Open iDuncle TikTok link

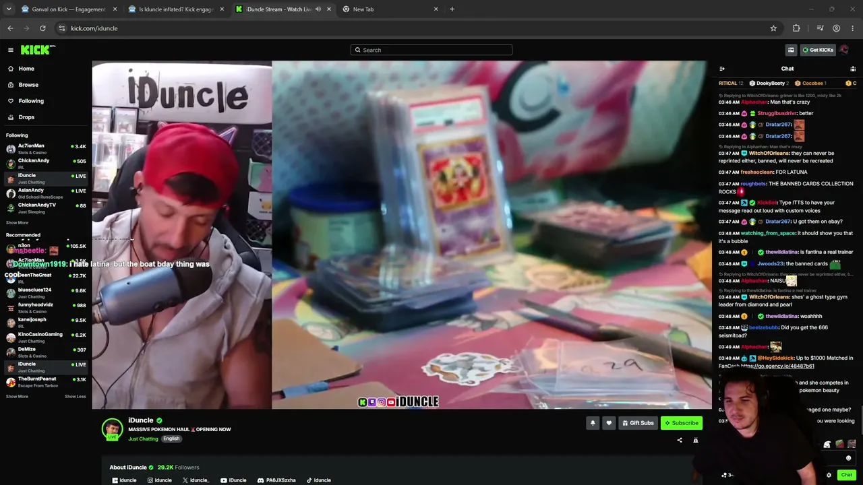pyautogui.click(x=319, y=480)
